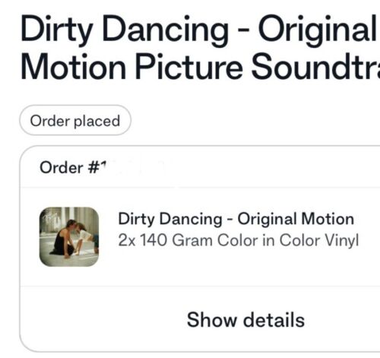
Task: Expand order details via Show details
Action: [x=245, y=320]
